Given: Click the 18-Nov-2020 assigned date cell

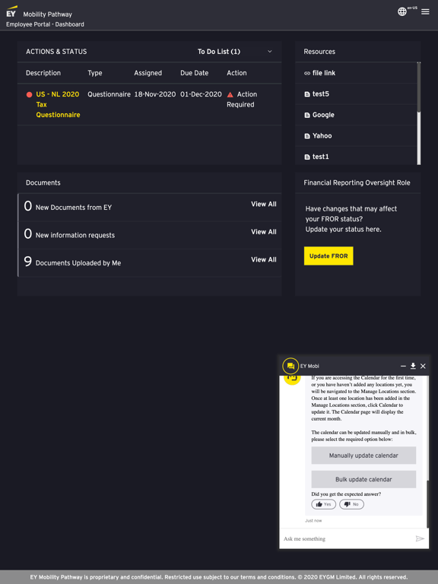Looking at the screenshot, I should [x=155, y=94].
